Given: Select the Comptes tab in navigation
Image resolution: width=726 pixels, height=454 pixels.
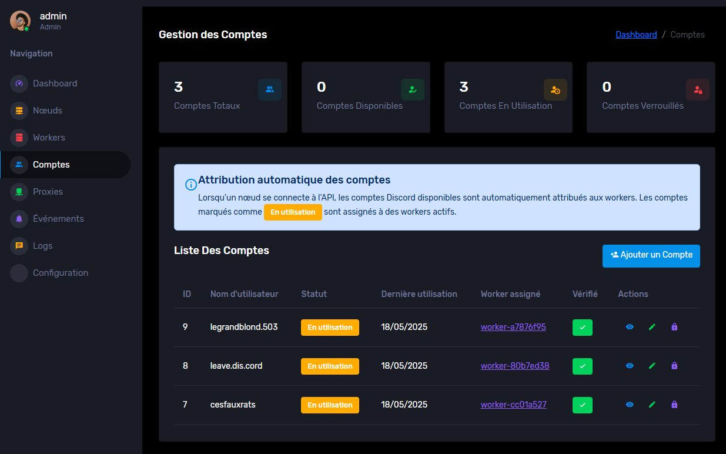Looking at the screenshot, I should 50,165.
